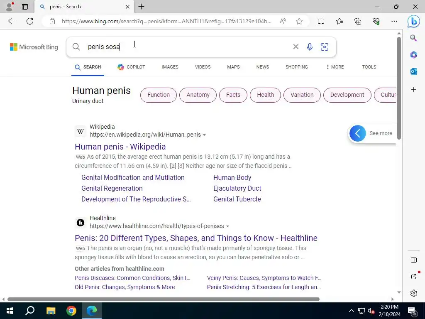Viewport: 425px width, 319px height.
Task: Select the Facts chip
Action: coord(233,95)
